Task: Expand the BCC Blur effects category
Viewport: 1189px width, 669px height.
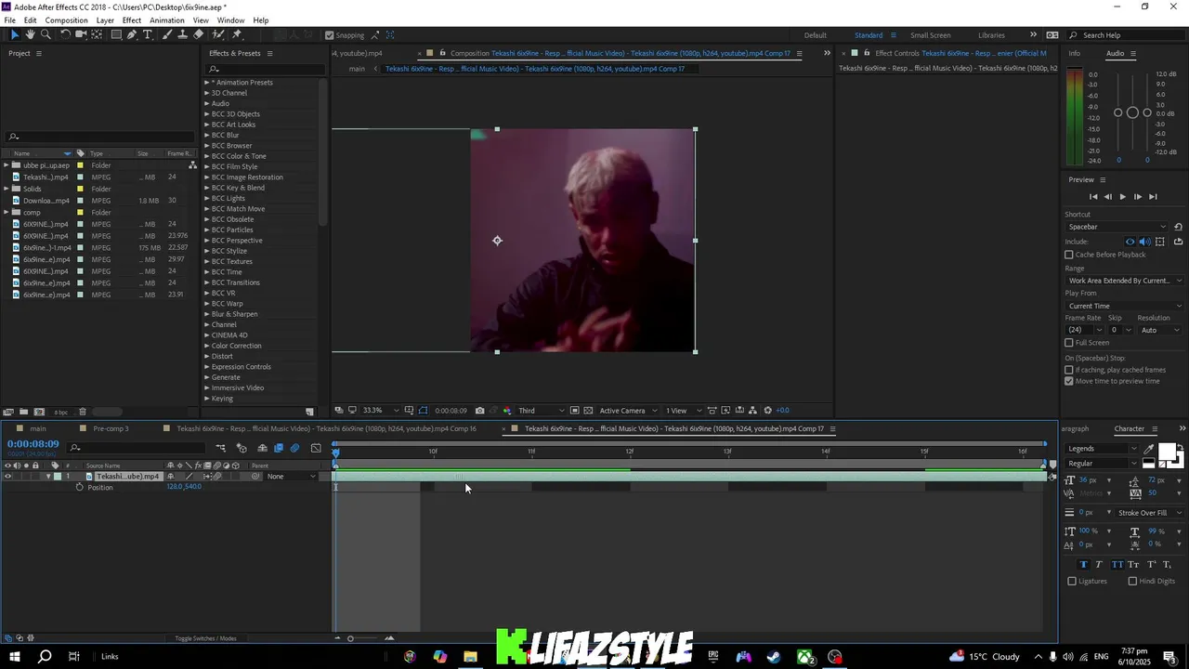Action: pyautogui.click(x=207, y=135)
